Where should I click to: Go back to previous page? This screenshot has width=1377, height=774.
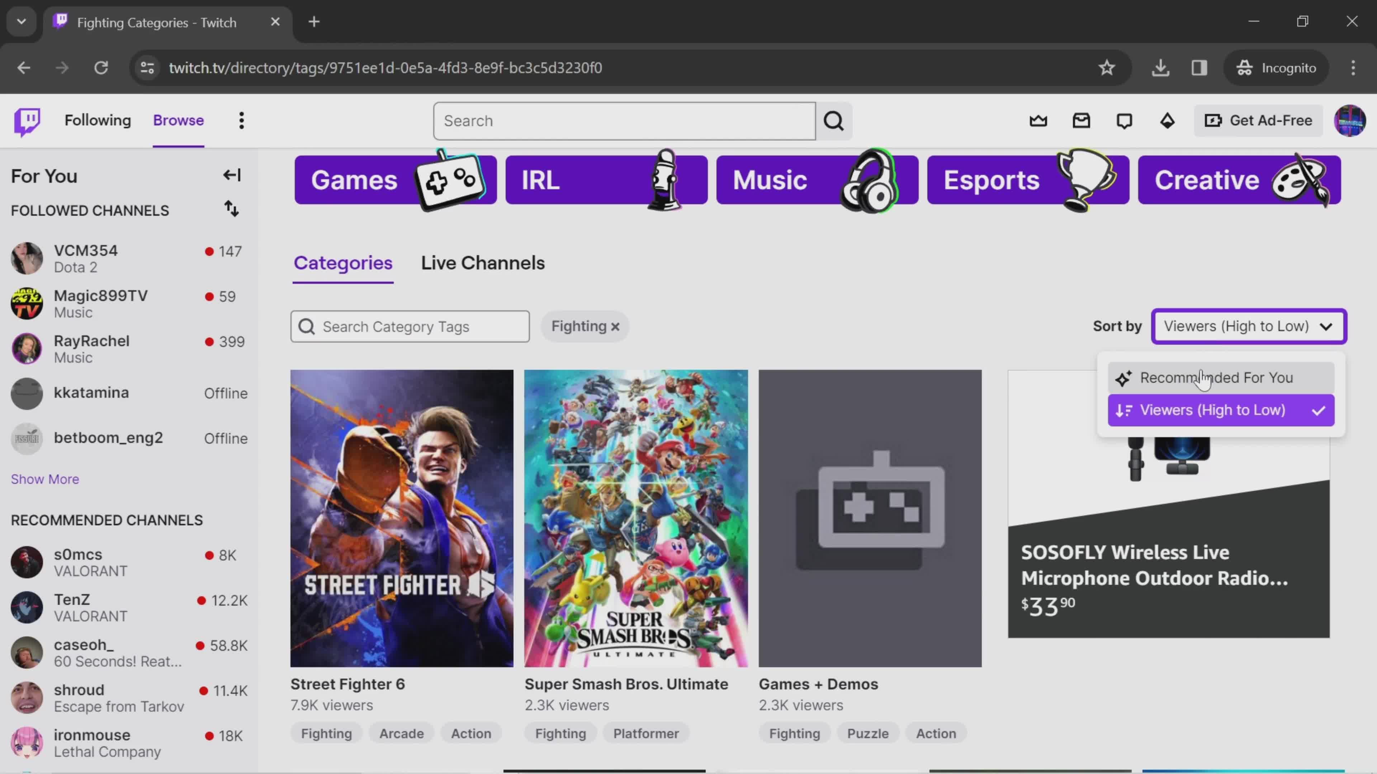(24, 68)
